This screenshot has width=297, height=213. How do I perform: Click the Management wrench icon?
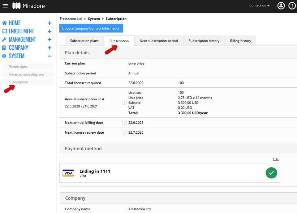tap(4, 40)
